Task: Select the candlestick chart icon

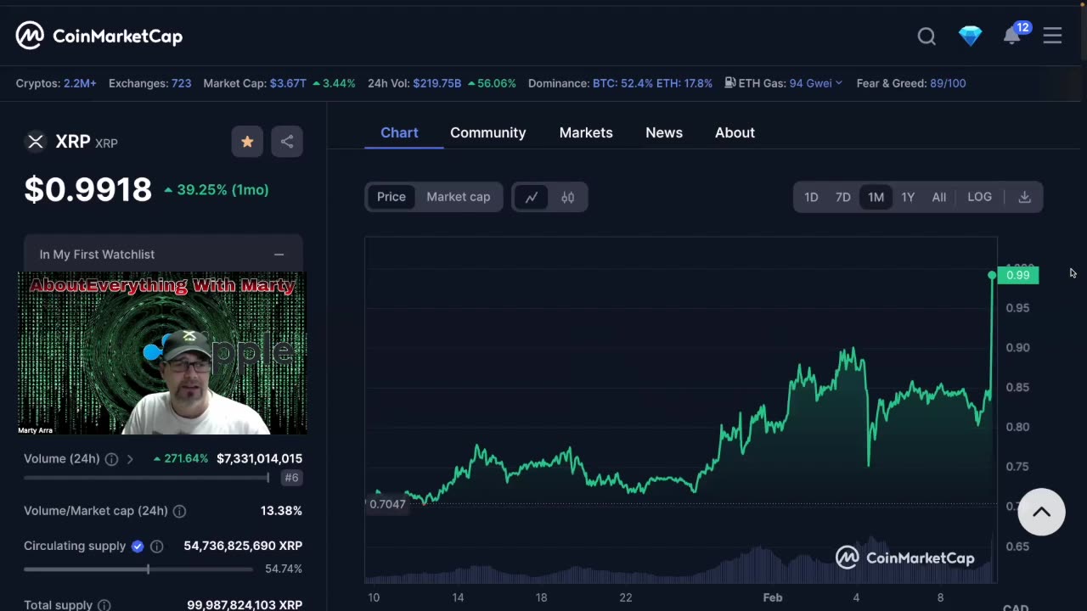Action: point(568,197)
